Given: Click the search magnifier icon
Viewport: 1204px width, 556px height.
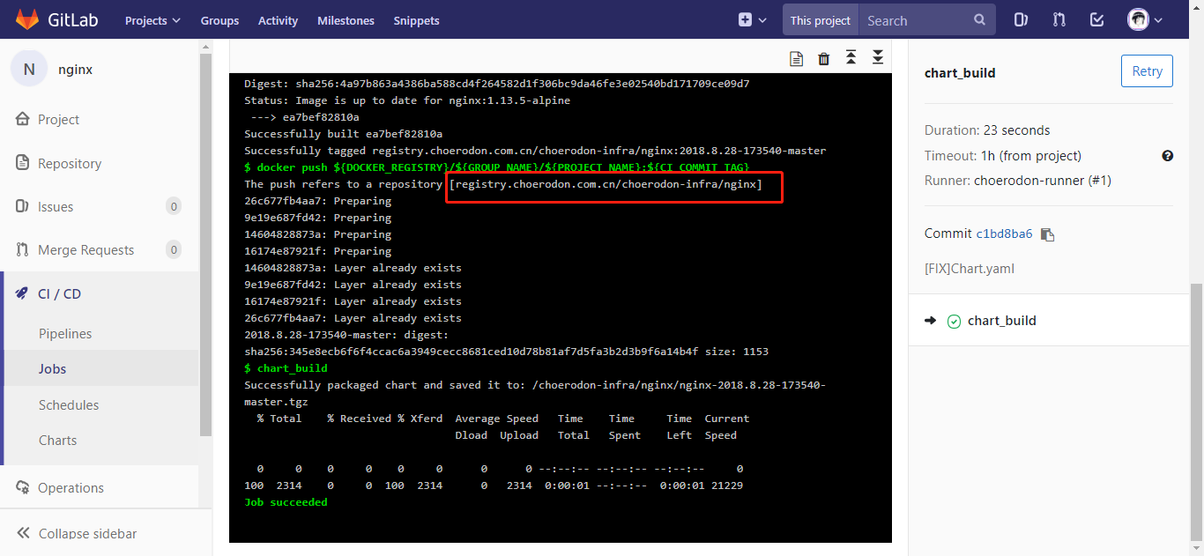Looking at the screenshot, I should [980, 19].
